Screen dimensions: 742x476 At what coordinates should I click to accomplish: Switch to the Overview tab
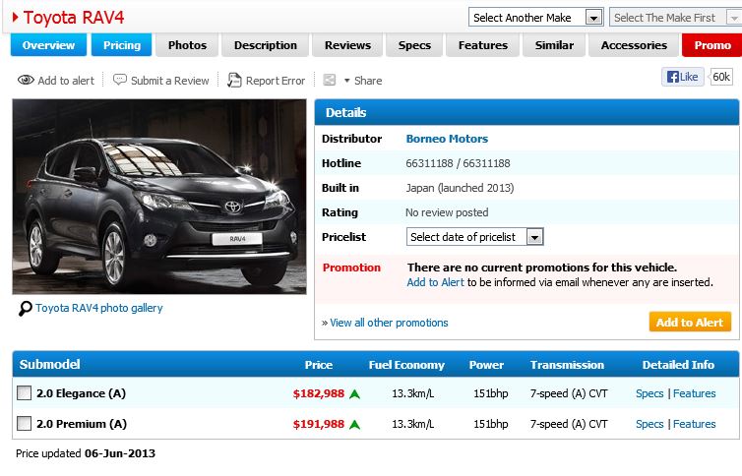click(48, 45)
